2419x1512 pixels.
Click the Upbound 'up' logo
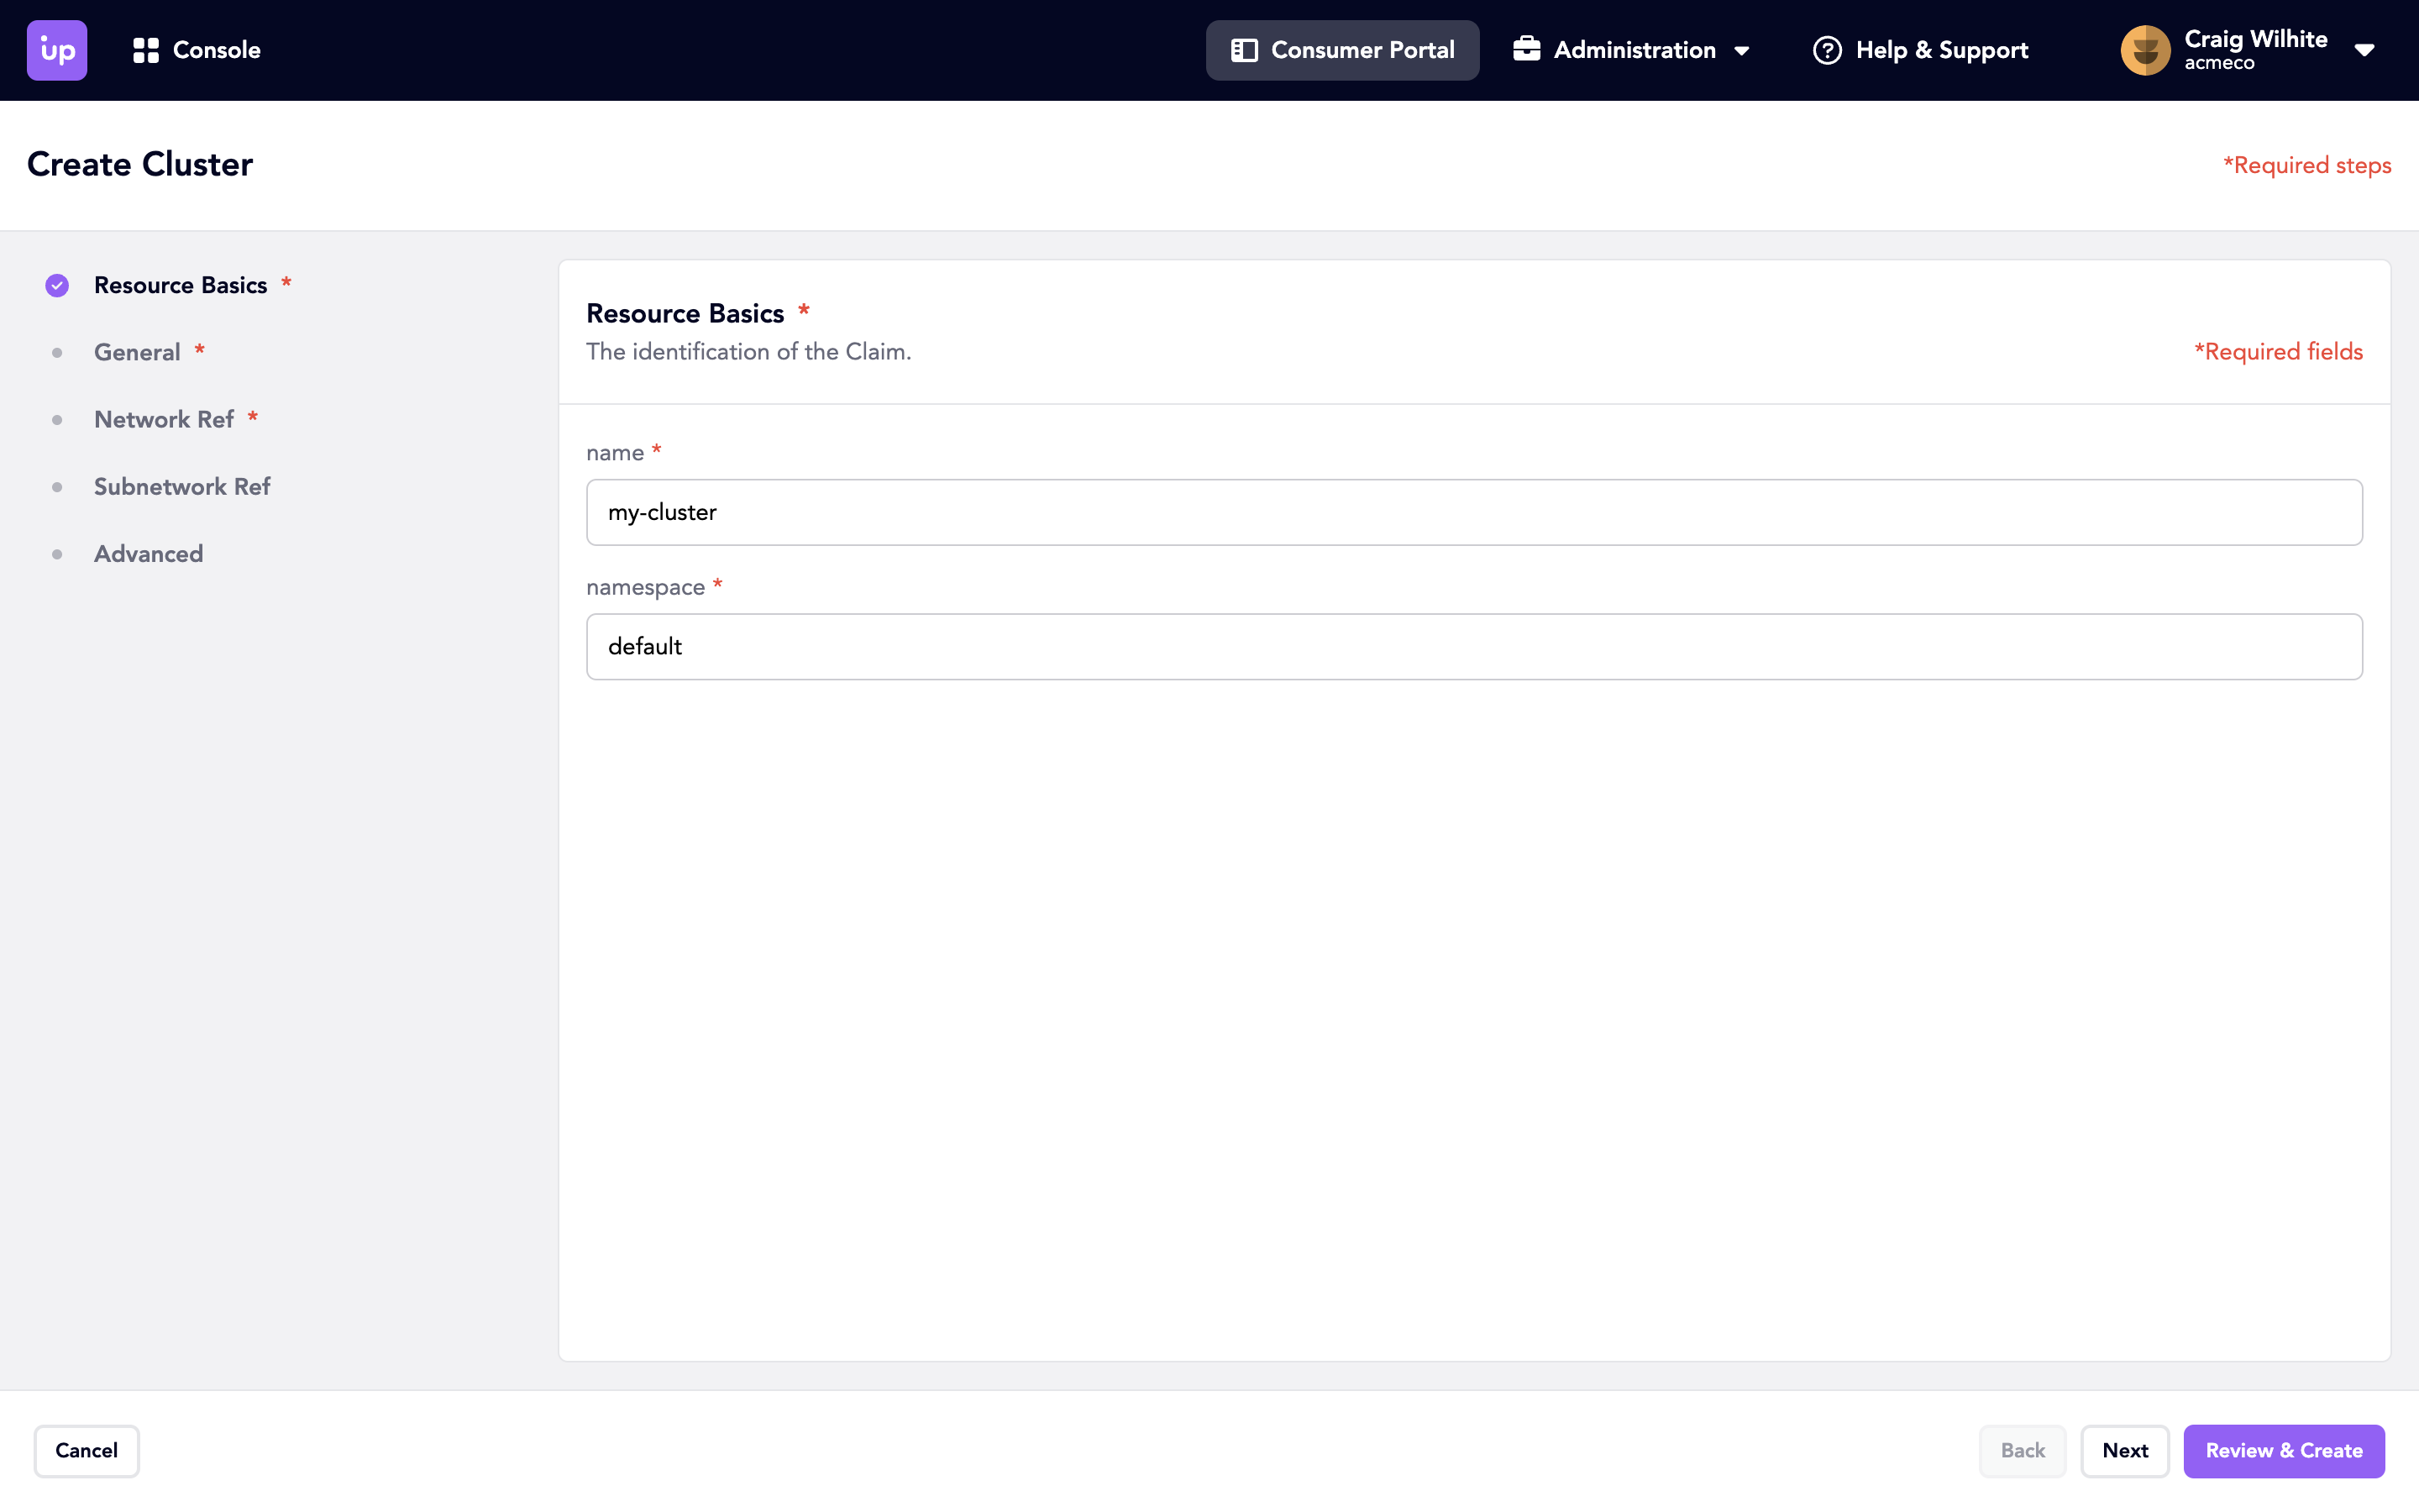click(x=57, y=50)
